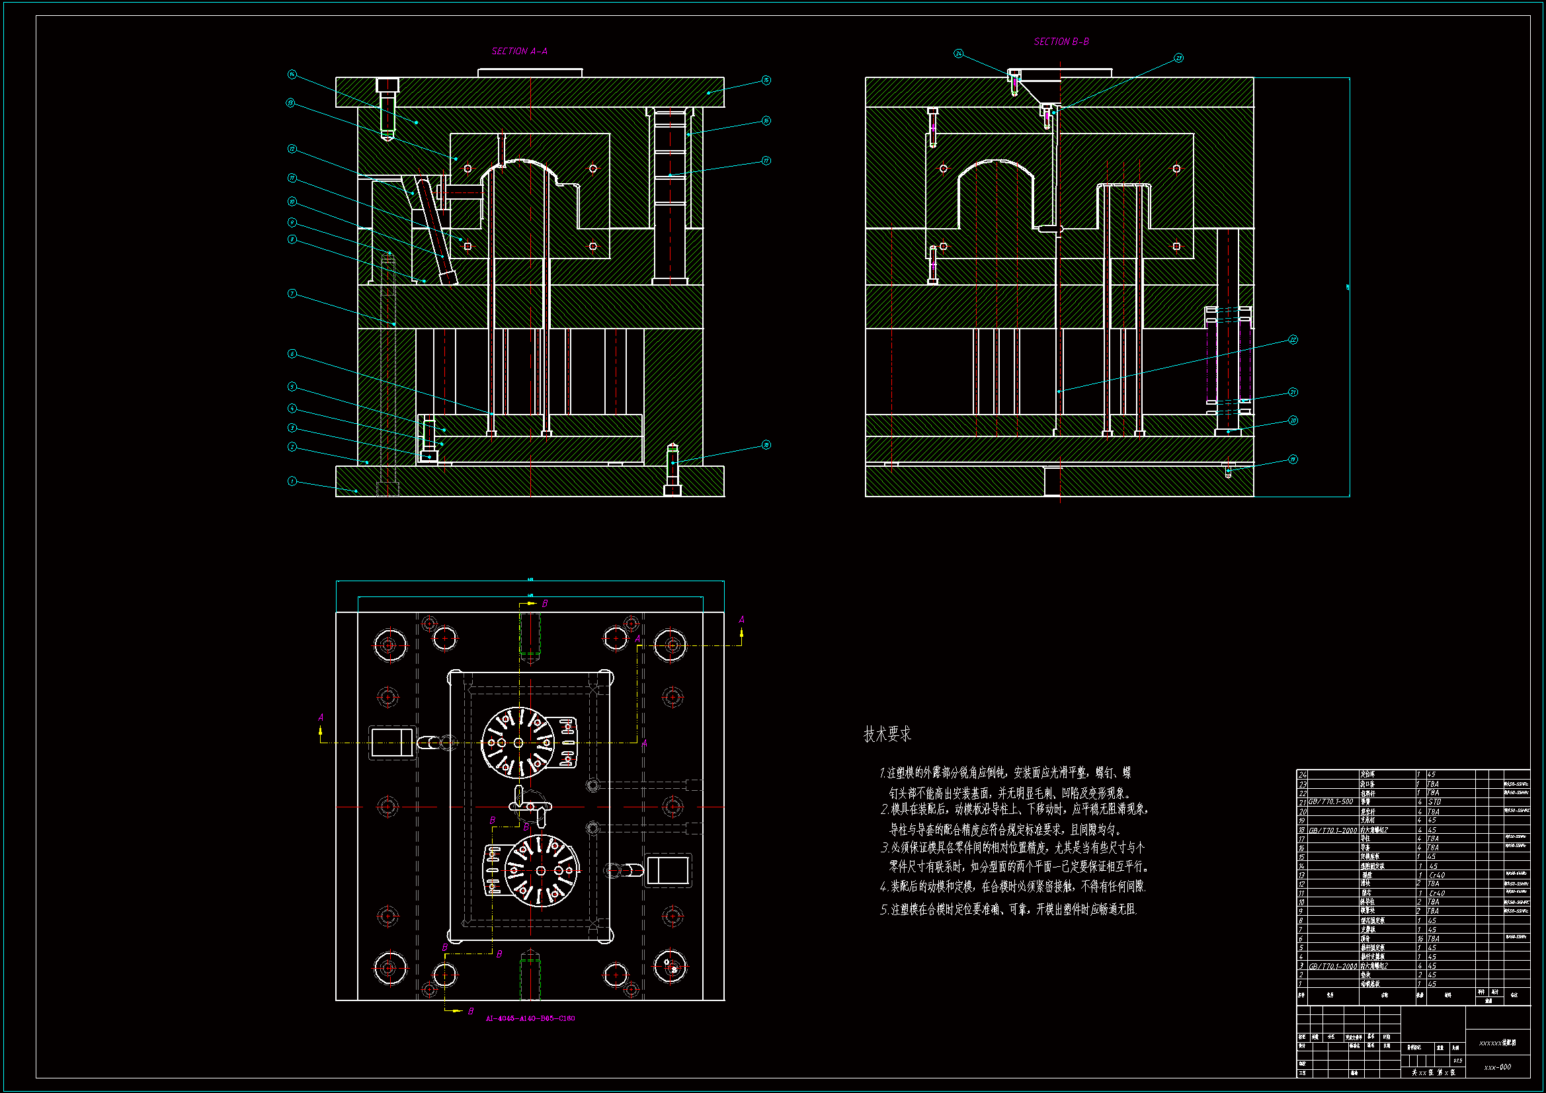The image size is (1546, 1093).
Task: Select part balloon number 1
Action: tap(292, 481)
